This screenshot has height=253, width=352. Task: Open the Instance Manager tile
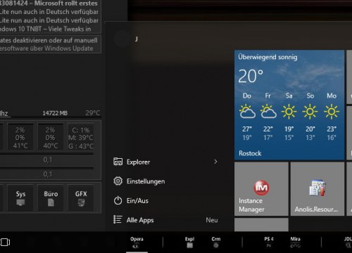(x=261, y=189)
